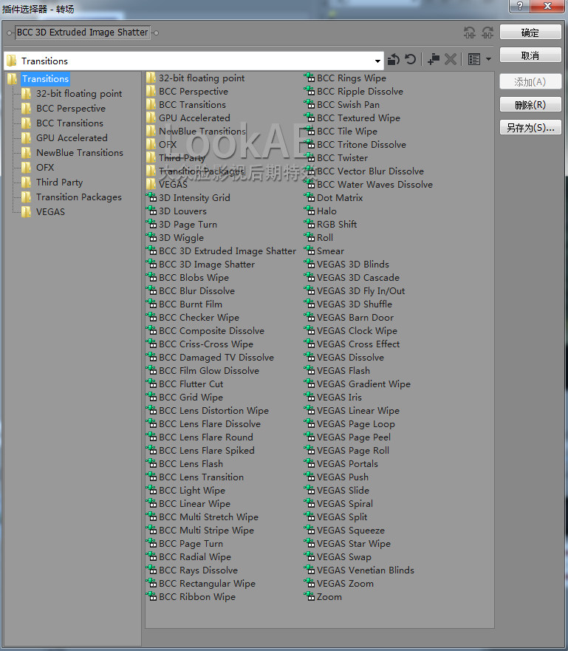This screenshot has width=568, height=651.
Task: Click the list view mode icon
Action: click(473, 59)
